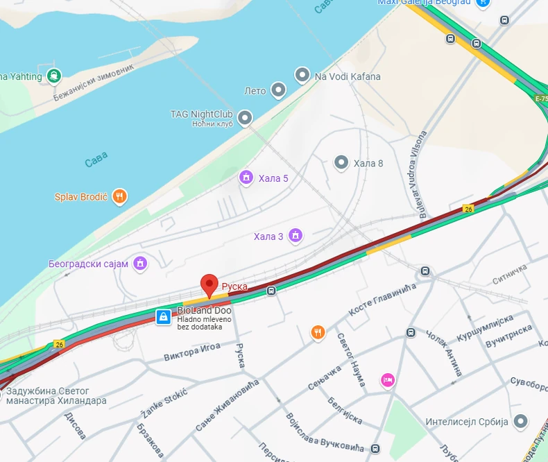Click the Bulevar Vudroa Vilsona street label

click(418, 174)
